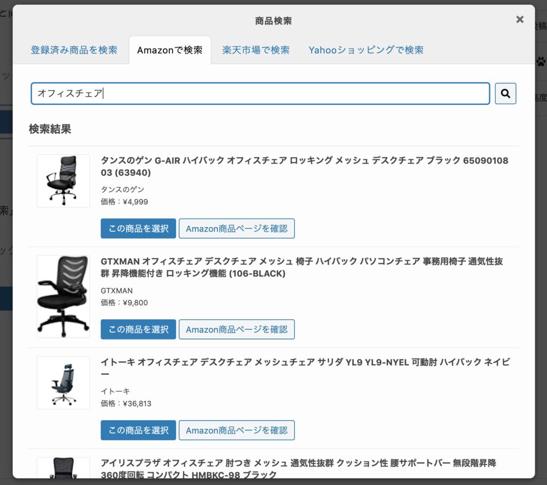Switch to the 登録済み商品を検索 tab

tap(74, 50)
